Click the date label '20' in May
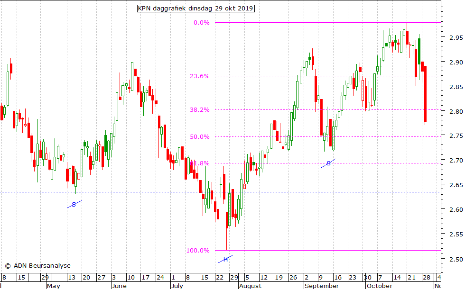465x289 pixels. point(86,278)
